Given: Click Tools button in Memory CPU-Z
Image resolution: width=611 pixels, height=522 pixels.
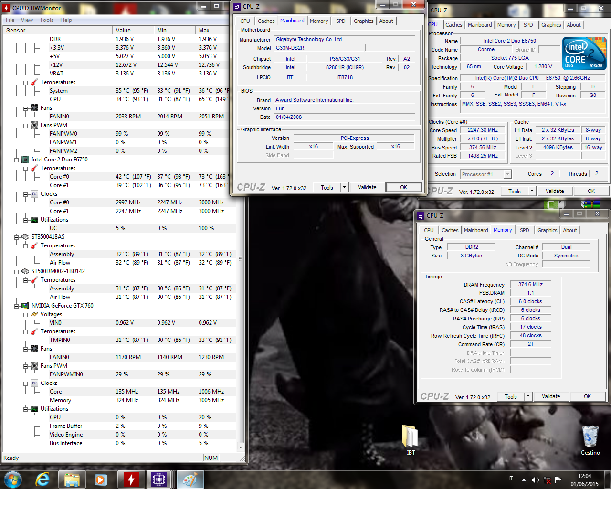Looking at the screenshot, I should [511, 396].
